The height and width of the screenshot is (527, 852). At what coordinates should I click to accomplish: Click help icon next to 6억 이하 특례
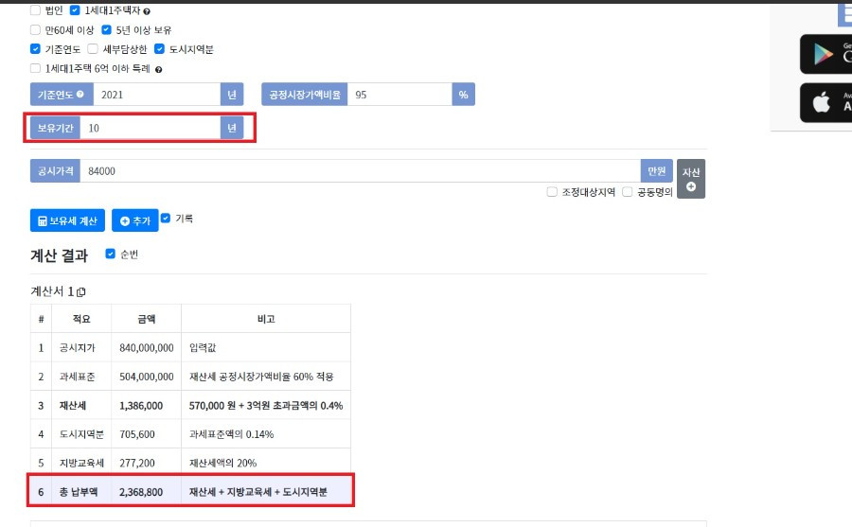pos(159,70)
